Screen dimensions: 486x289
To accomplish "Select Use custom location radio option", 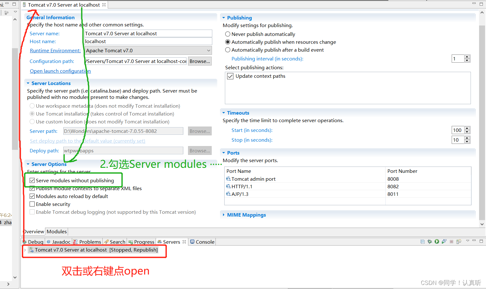I will point(32,122).
